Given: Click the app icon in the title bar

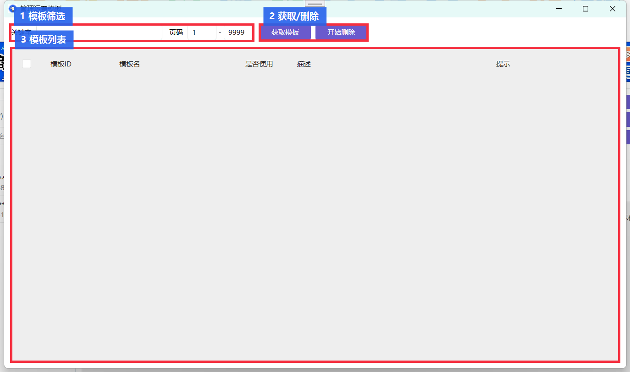Looking at the screenshot, I should [x=12, y=9].
